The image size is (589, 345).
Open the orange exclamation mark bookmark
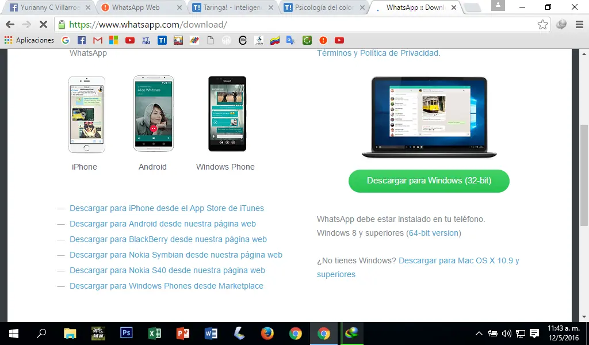pos(323,40)
